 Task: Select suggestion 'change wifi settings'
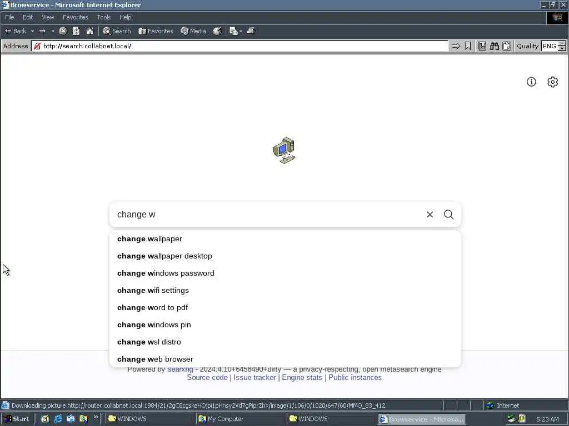(285, 290)
